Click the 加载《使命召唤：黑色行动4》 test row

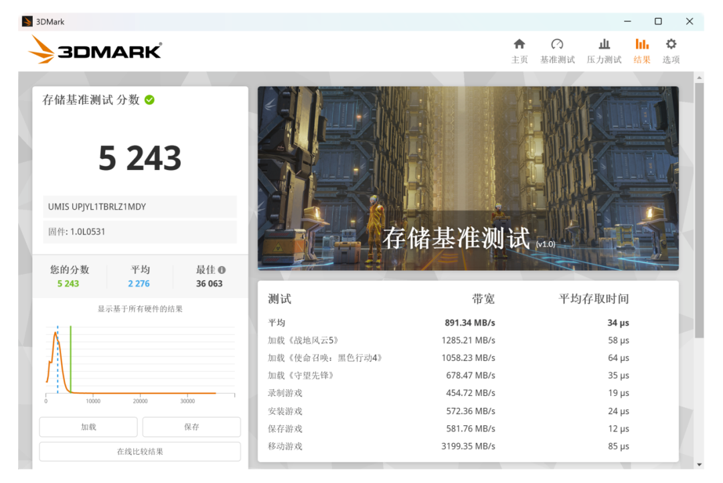click(449, 358)
